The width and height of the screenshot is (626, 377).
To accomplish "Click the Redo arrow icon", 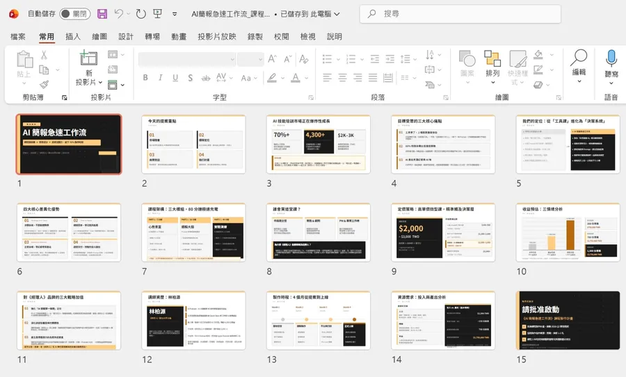I will click(x=141, y=14).
